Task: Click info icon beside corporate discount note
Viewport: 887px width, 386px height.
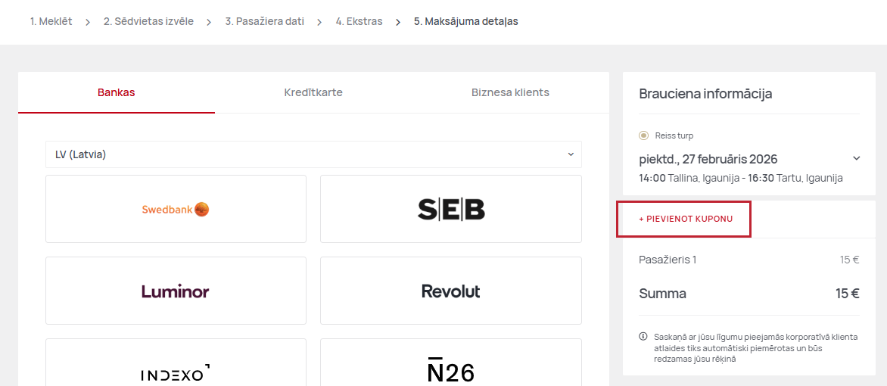Action: point(643,337)
